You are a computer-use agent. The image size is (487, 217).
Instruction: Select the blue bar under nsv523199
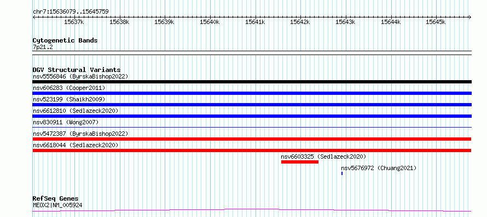click(x=252, y=105)
